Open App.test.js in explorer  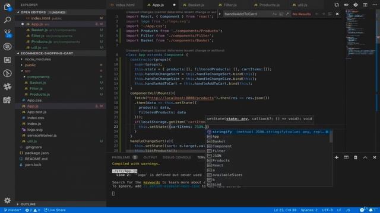click(x=37, y=112)
